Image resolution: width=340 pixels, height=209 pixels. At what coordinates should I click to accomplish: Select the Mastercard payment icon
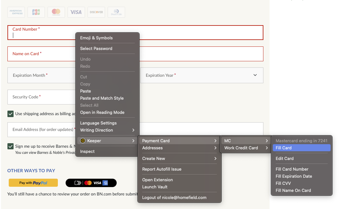[x=56, y=12]
